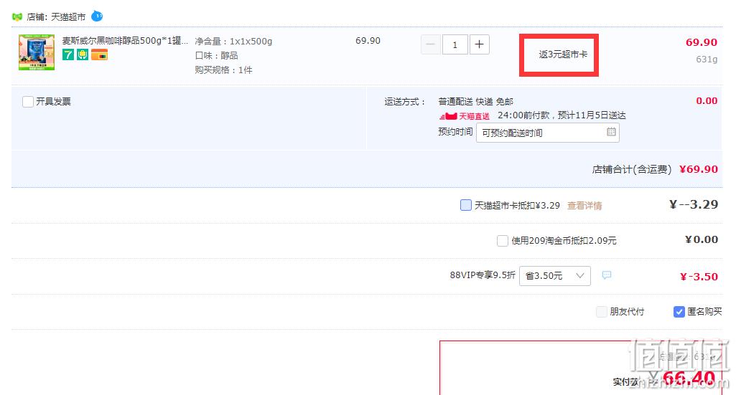Image resolution: width=736 pixels, height=395 pixels.
Task: Click the ¥-3.50 discount amount
Action: click(699, 277)
